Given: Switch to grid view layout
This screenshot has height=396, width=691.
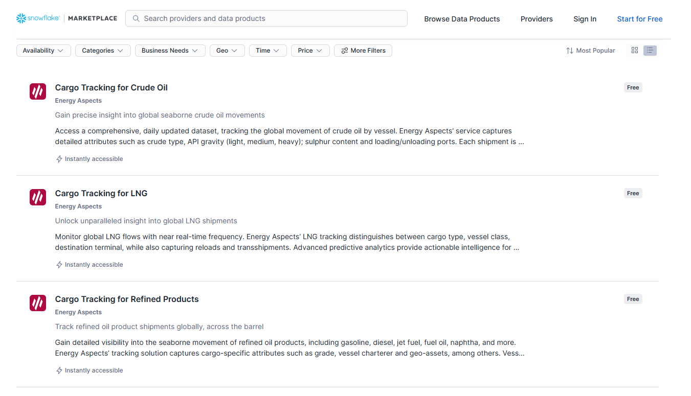Looking at the screenshot, I should (635, 50).
